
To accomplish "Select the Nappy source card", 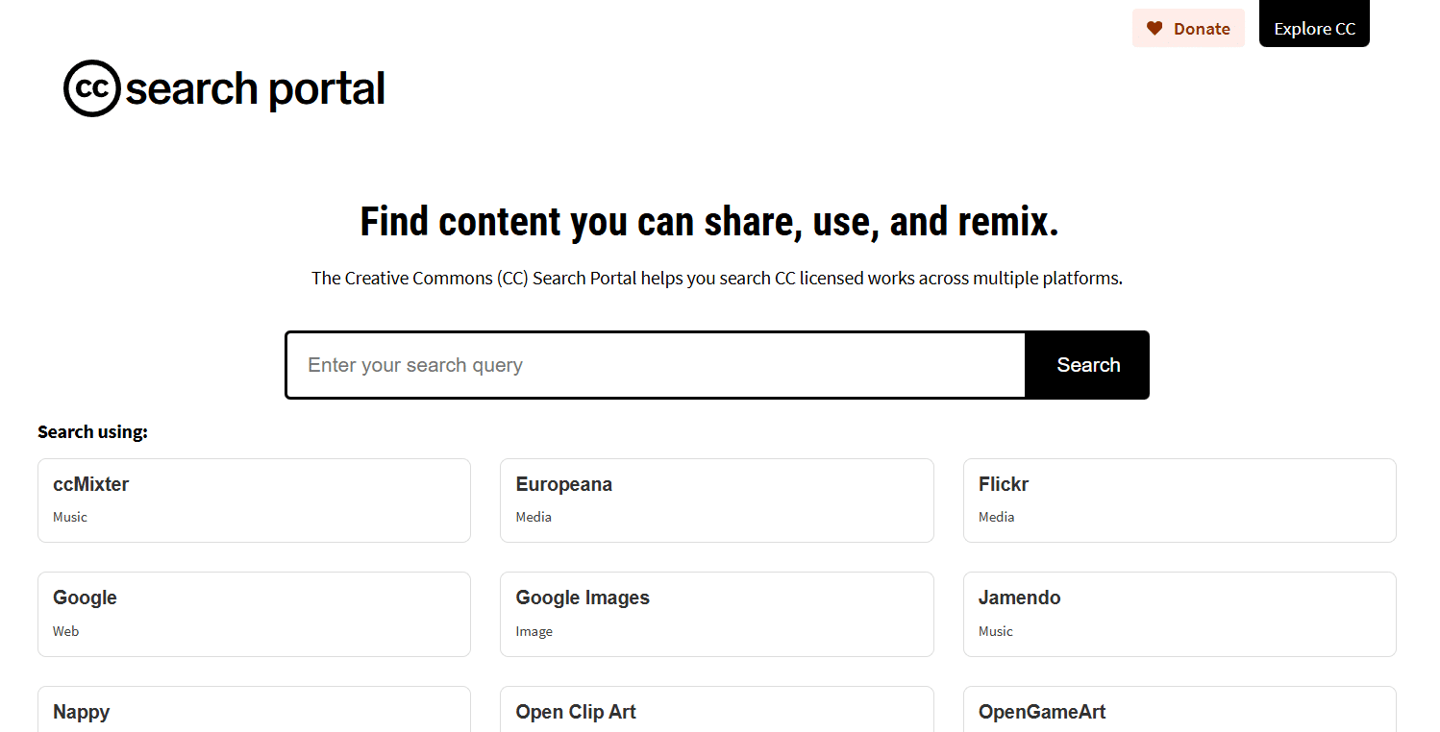I will [x=254, y=710].
